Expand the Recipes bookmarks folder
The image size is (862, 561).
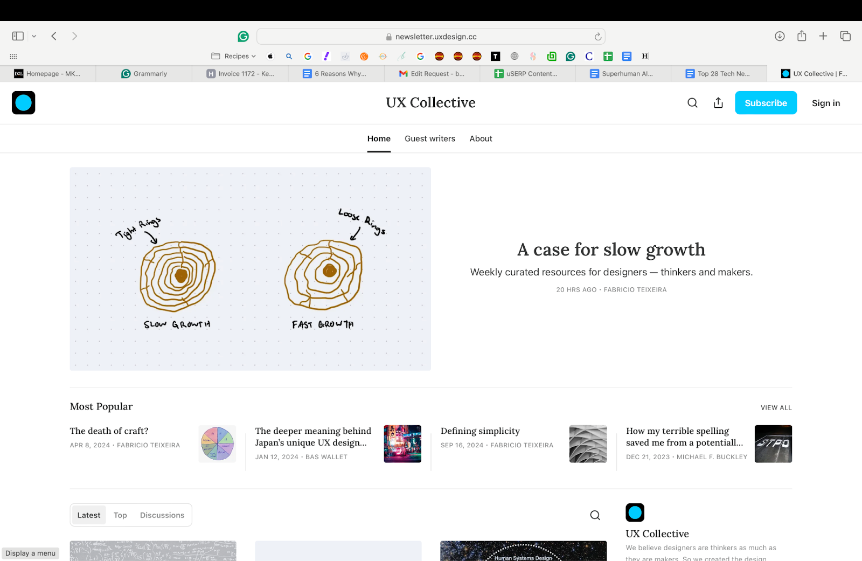pyautogui.click(x=233, y=56)
